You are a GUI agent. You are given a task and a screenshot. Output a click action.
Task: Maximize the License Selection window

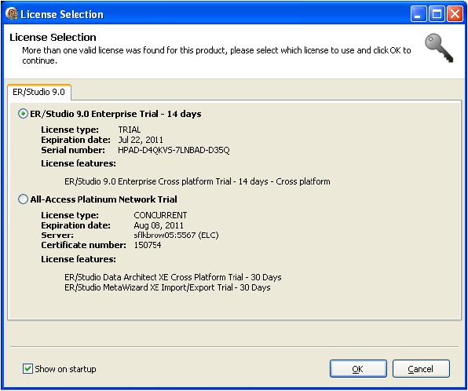437,14
